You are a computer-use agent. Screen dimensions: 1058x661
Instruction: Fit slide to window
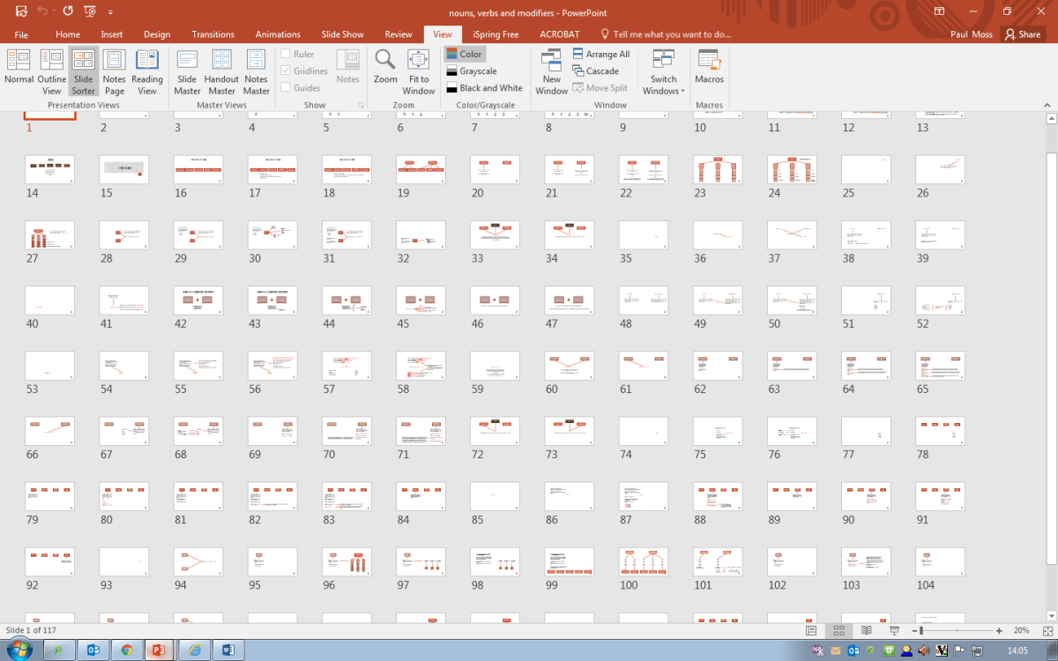(418, 69)
